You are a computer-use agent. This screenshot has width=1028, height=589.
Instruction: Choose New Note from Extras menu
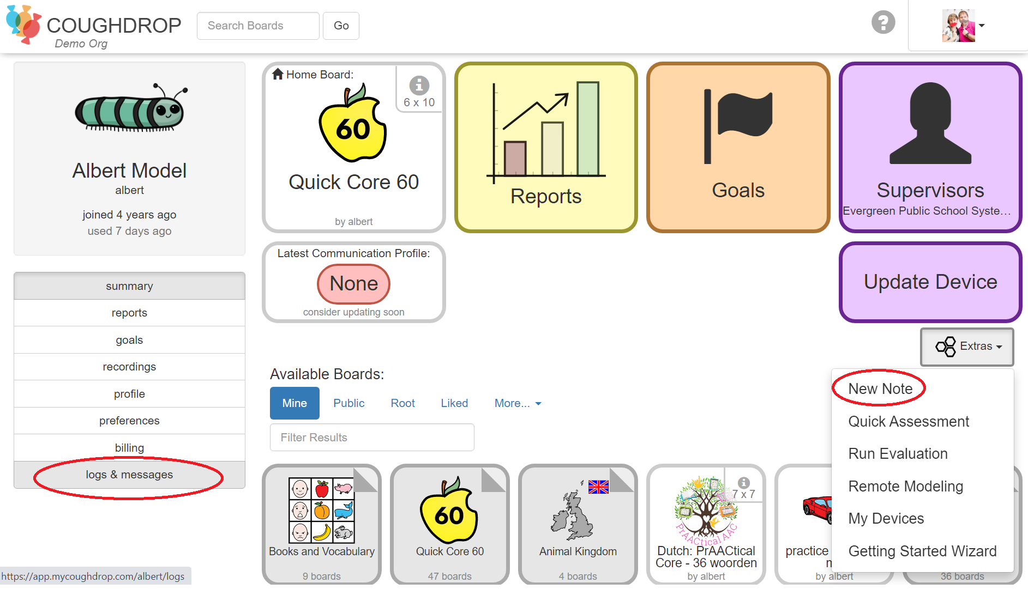pyautogui.click(x=880, y=388)
